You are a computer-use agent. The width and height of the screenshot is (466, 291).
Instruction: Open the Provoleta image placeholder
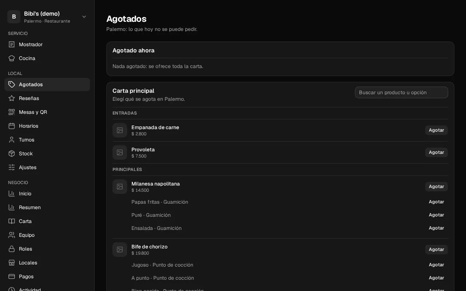120,152
